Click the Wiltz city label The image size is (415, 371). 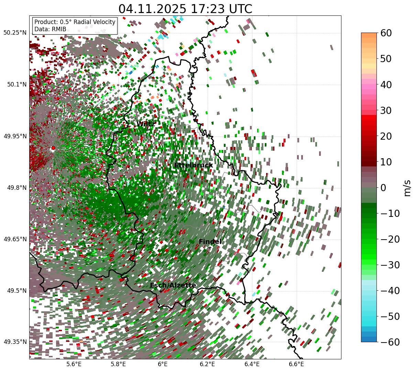(145, 124)
